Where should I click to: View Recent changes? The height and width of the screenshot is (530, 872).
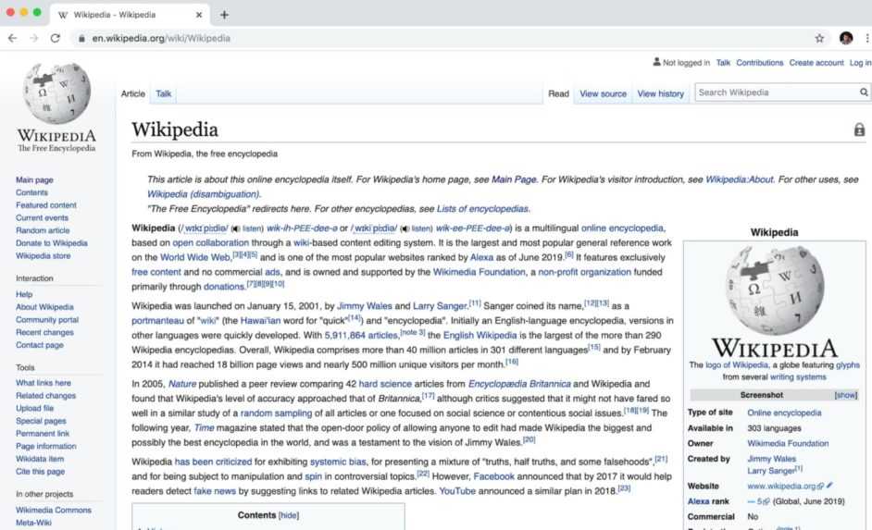click(x=44, y=332)
